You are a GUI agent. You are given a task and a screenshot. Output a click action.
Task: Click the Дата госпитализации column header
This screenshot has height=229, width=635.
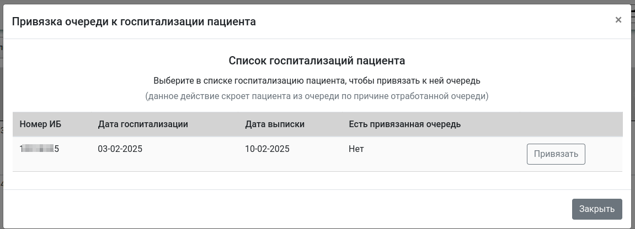tap(143, 124)
